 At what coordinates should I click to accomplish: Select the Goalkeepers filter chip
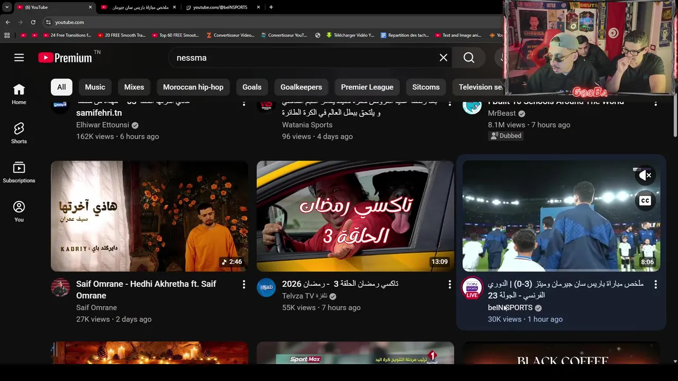301,87
